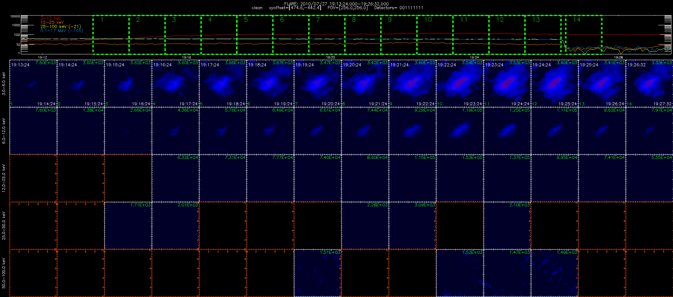This screenshot has height=297, width=673.
Task: Click the 19:20 tick label on time axis
Action: [330, 58]
